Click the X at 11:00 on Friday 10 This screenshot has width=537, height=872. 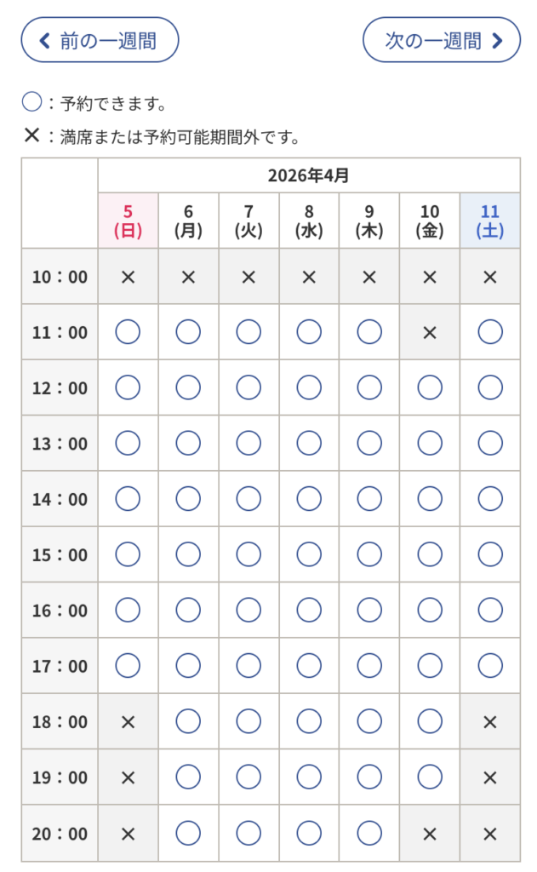pos(430,332)
